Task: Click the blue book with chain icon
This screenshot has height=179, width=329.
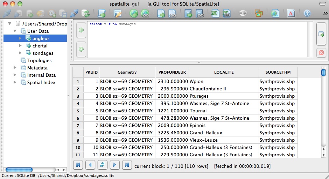Action: click(x=199, y=14)
